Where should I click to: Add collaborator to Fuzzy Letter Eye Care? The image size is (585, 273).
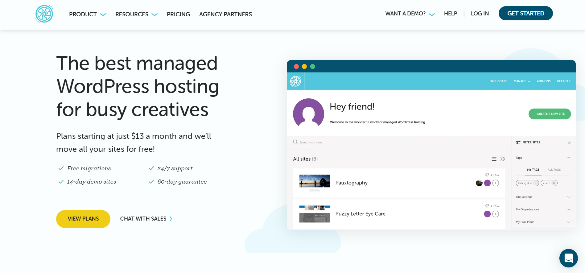coord(496,214)
